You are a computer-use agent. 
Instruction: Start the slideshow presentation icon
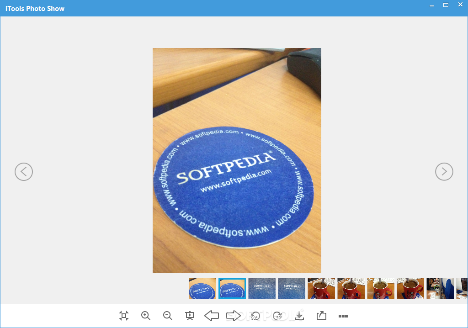tap(190, 316)
